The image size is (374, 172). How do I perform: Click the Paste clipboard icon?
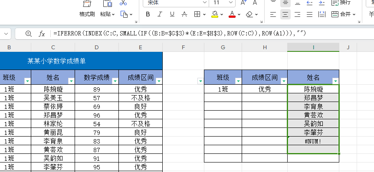(107, 3)
